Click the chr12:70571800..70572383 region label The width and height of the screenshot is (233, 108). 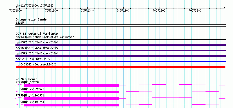[35, 6]
